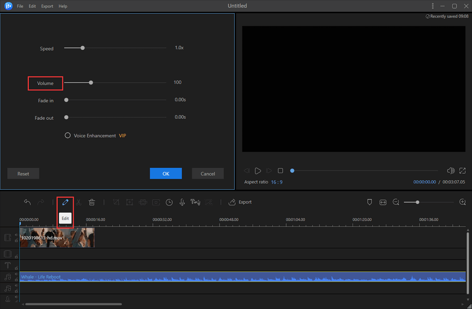Click the Undo arrow icon
The image size is (472, 309).
pyautogui.click(x=27, y=202)
